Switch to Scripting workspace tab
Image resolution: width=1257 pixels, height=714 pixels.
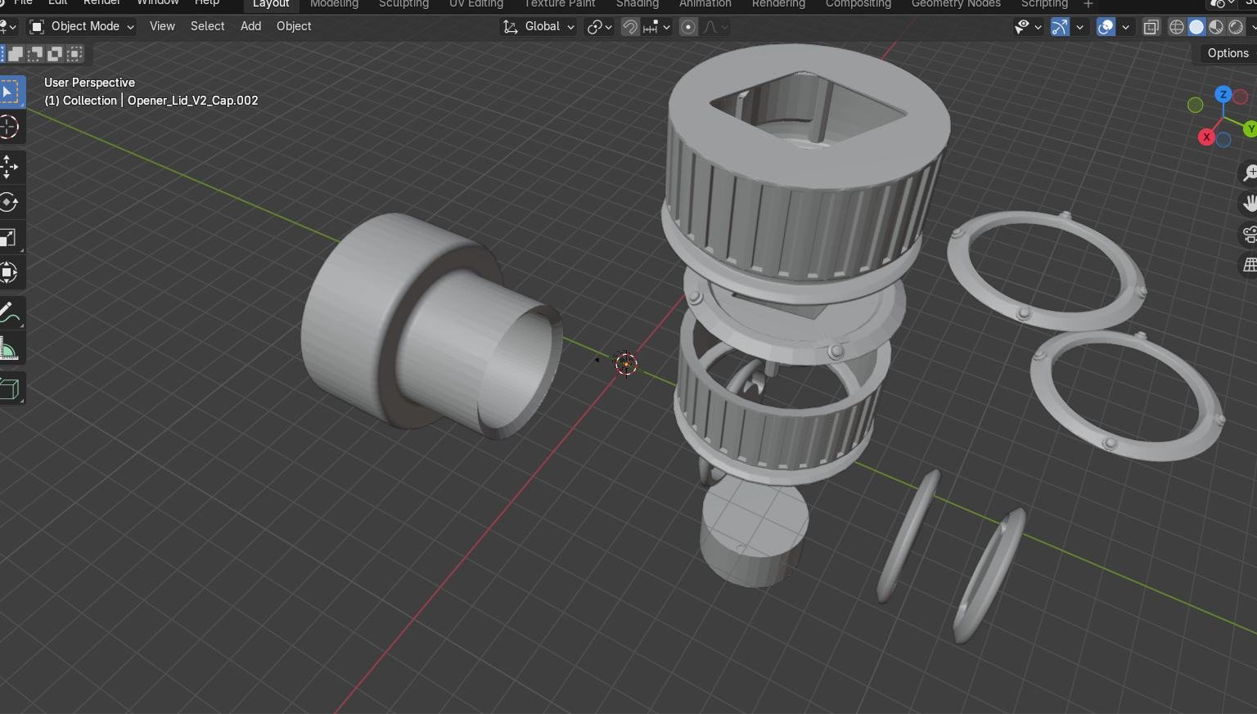pyautogui.click(x=1044, y=4)
